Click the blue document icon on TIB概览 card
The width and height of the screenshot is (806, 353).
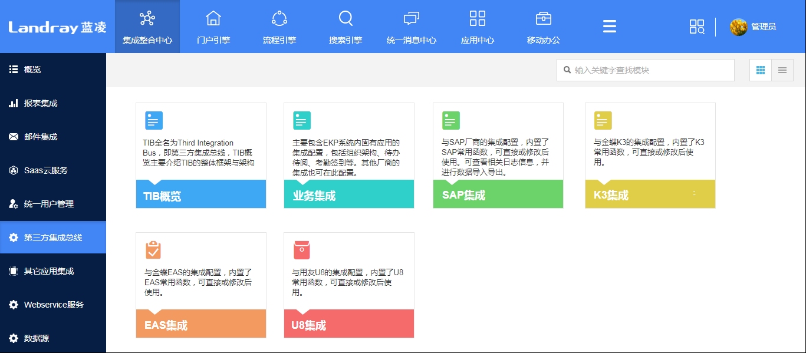click(154, 120)
